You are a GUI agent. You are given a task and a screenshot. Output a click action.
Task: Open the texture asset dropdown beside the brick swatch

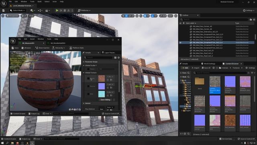pos(110,77)
